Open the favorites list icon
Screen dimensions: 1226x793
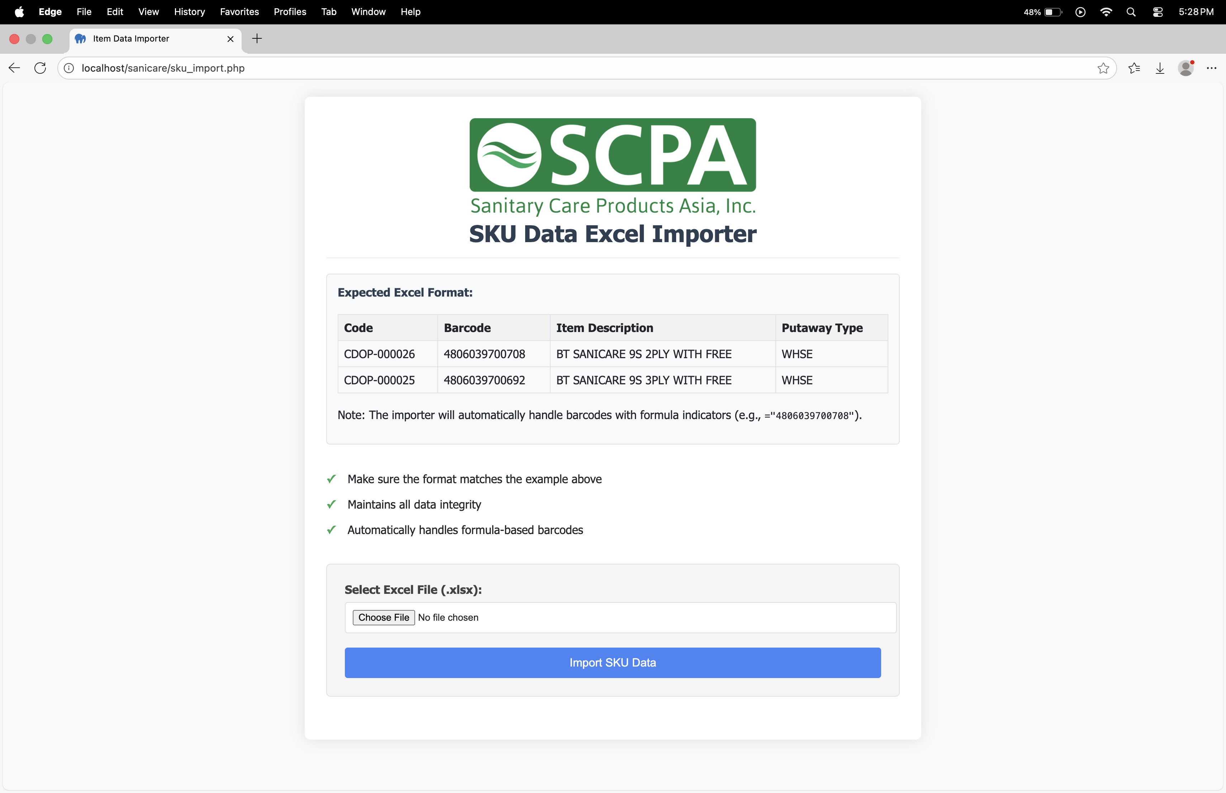pos(1134,68)
